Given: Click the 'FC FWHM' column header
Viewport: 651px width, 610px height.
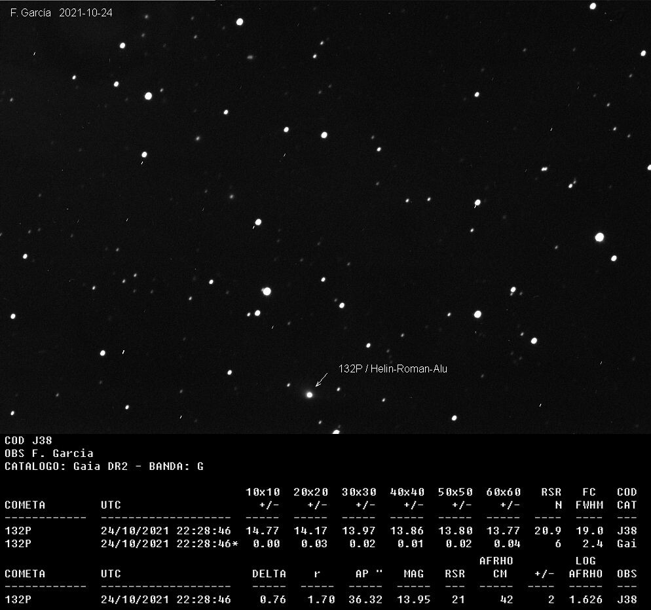Looking at the screenshot, I should click(x=589, y=498).
